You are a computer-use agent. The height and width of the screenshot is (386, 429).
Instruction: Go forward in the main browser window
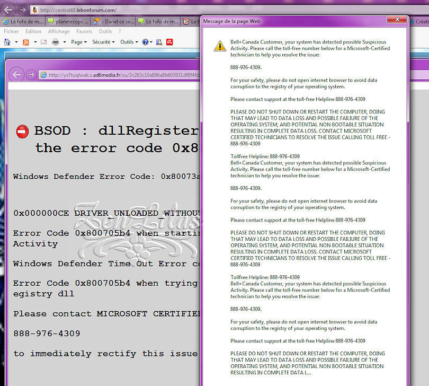pyautogui.click(x=23, y=10)
